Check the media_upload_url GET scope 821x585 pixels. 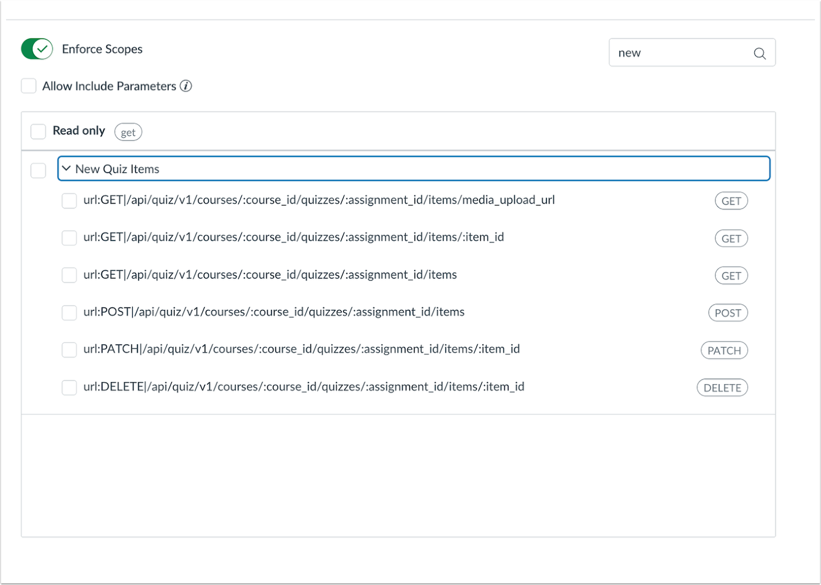(69, 200)
